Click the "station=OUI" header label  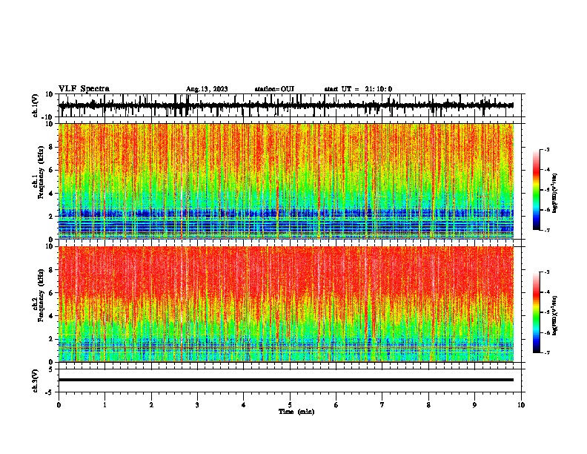[x=274, y=89]
